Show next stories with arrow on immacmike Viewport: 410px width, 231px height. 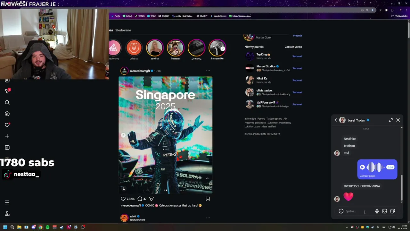pos(223,49)
